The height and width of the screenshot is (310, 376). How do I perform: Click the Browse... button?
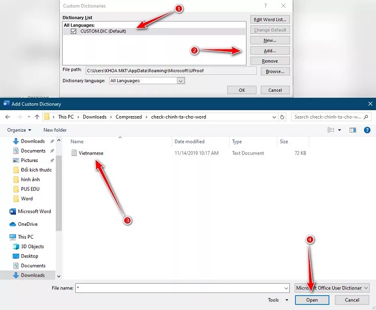click(x=275, y=71)
